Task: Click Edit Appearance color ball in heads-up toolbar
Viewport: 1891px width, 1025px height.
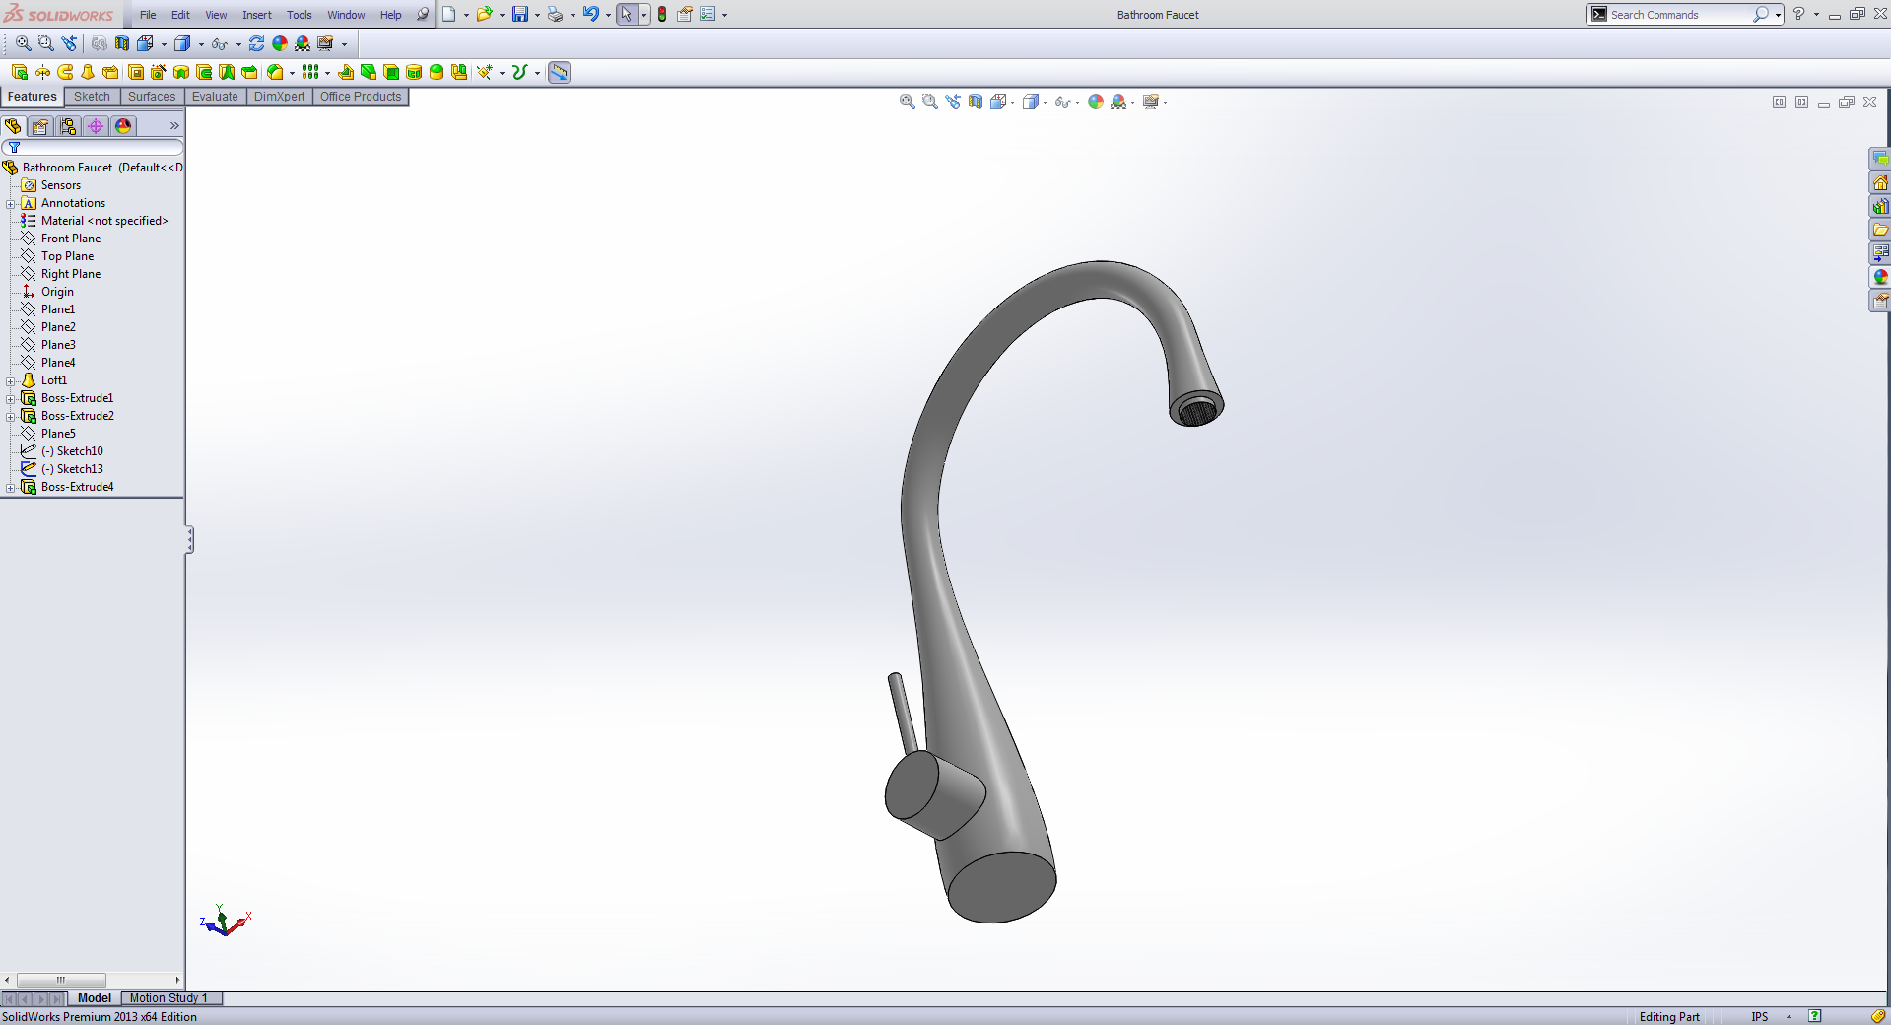Action: (x=1096, y=102)
